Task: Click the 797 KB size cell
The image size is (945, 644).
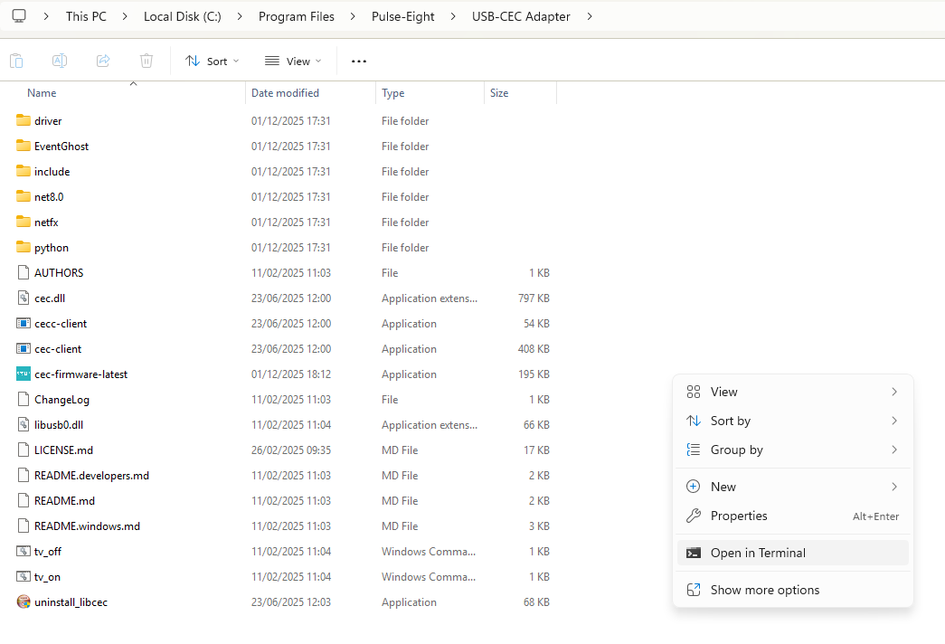Action: 534,298
